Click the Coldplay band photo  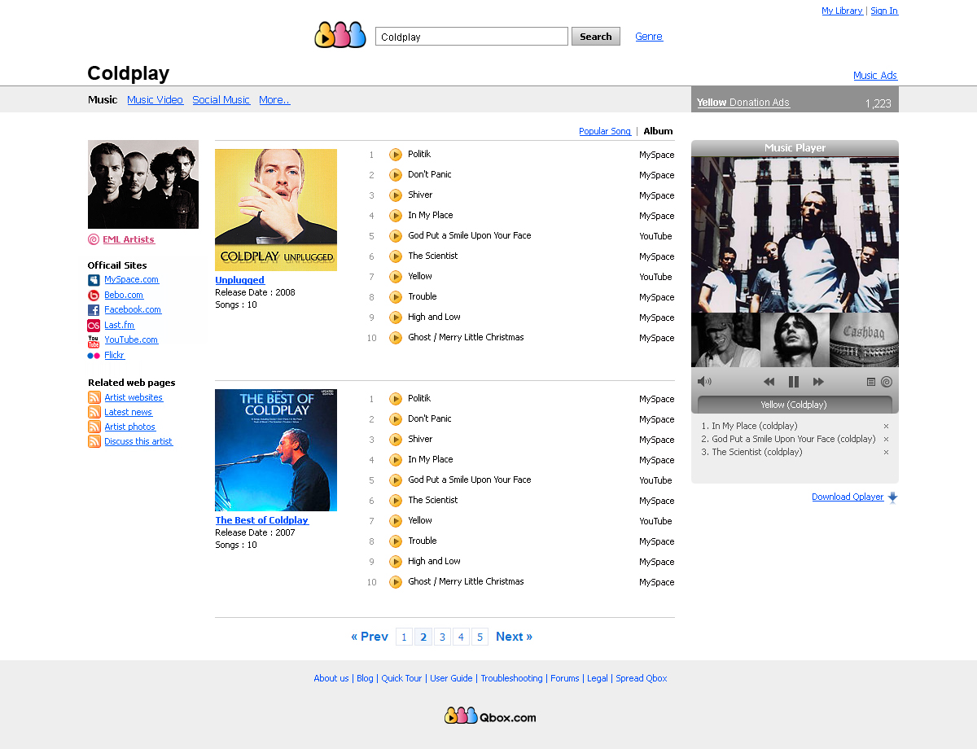[x=143, y=185]
